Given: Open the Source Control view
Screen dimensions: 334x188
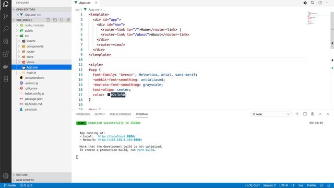Looking at the screenshot, I should click(x=6, y=16).
